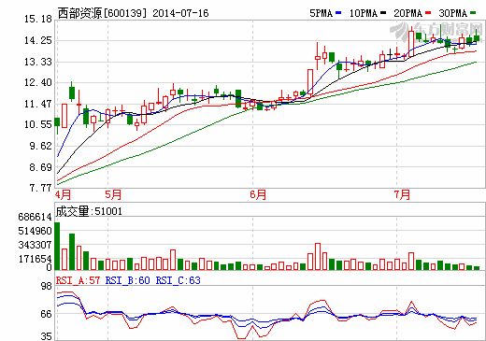Viewport: 486px width, 341px height.
Task: Click the RSI_B:60 indicator label
Action: point(128,280)
